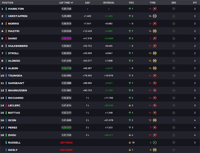This screenshot has width=200, height=153.
Task: Click Russell's RETIRED status
Action: (66, 143)
